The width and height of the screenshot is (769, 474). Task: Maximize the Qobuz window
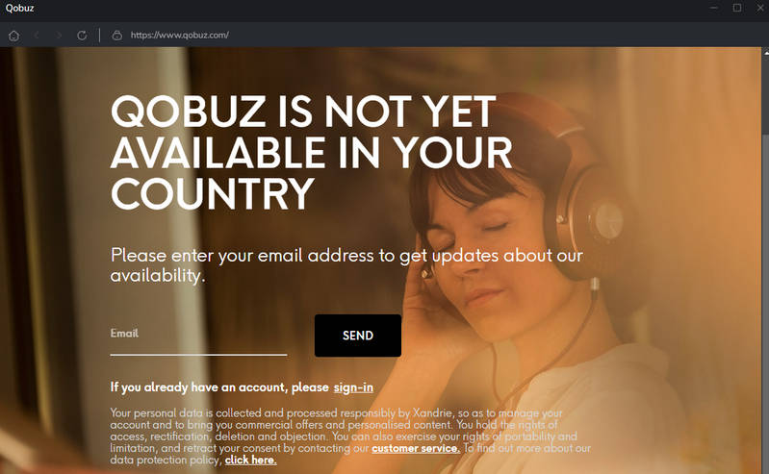click(x=737, y=8)
